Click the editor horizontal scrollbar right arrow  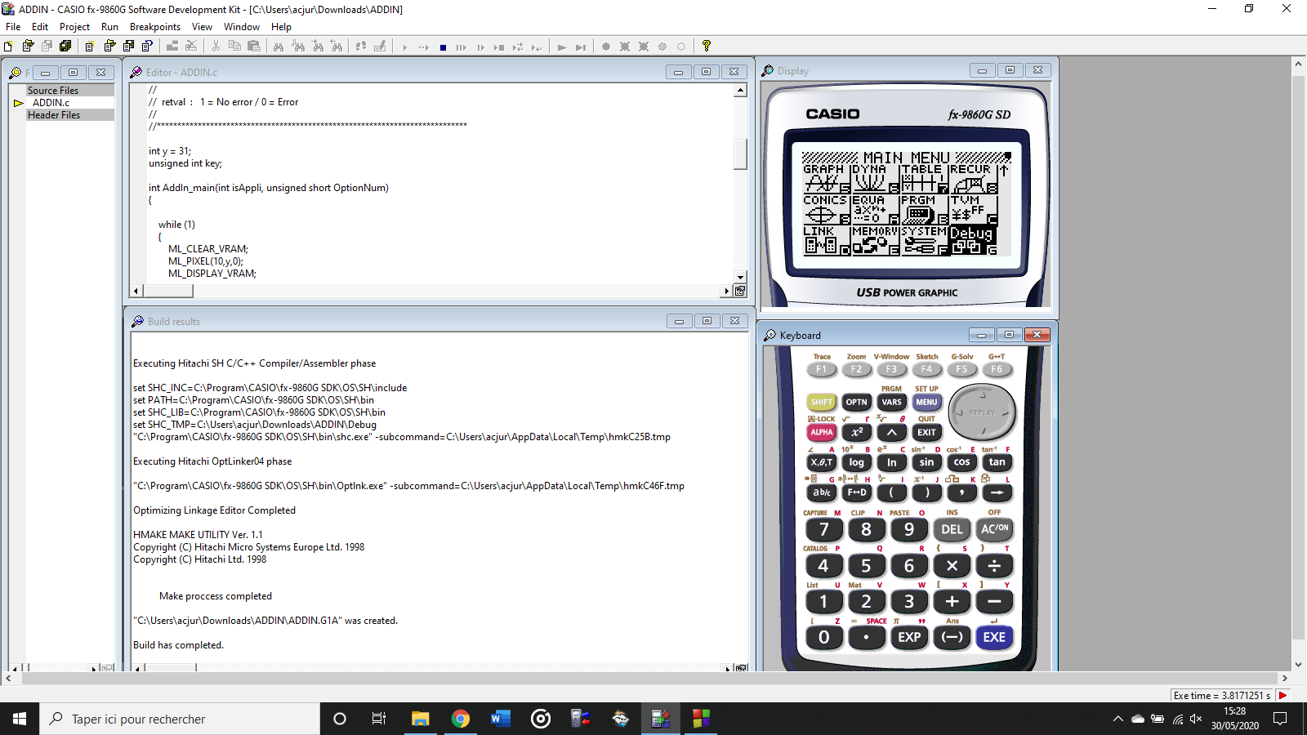coord(726,291)
